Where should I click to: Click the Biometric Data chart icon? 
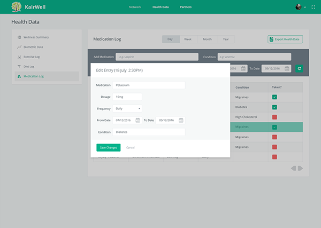19,47
